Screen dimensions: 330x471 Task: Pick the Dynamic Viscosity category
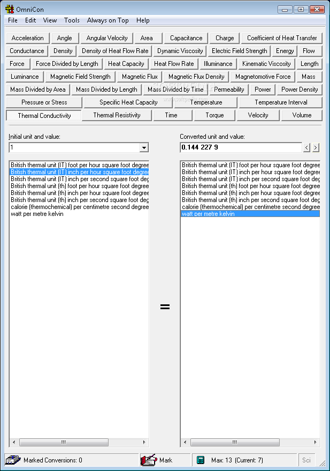[180, 51]
